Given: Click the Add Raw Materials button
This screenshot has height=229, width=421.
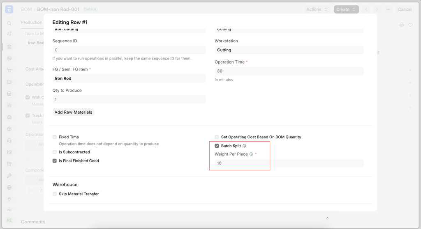Looking at the screenshot, I should (73, 112).
